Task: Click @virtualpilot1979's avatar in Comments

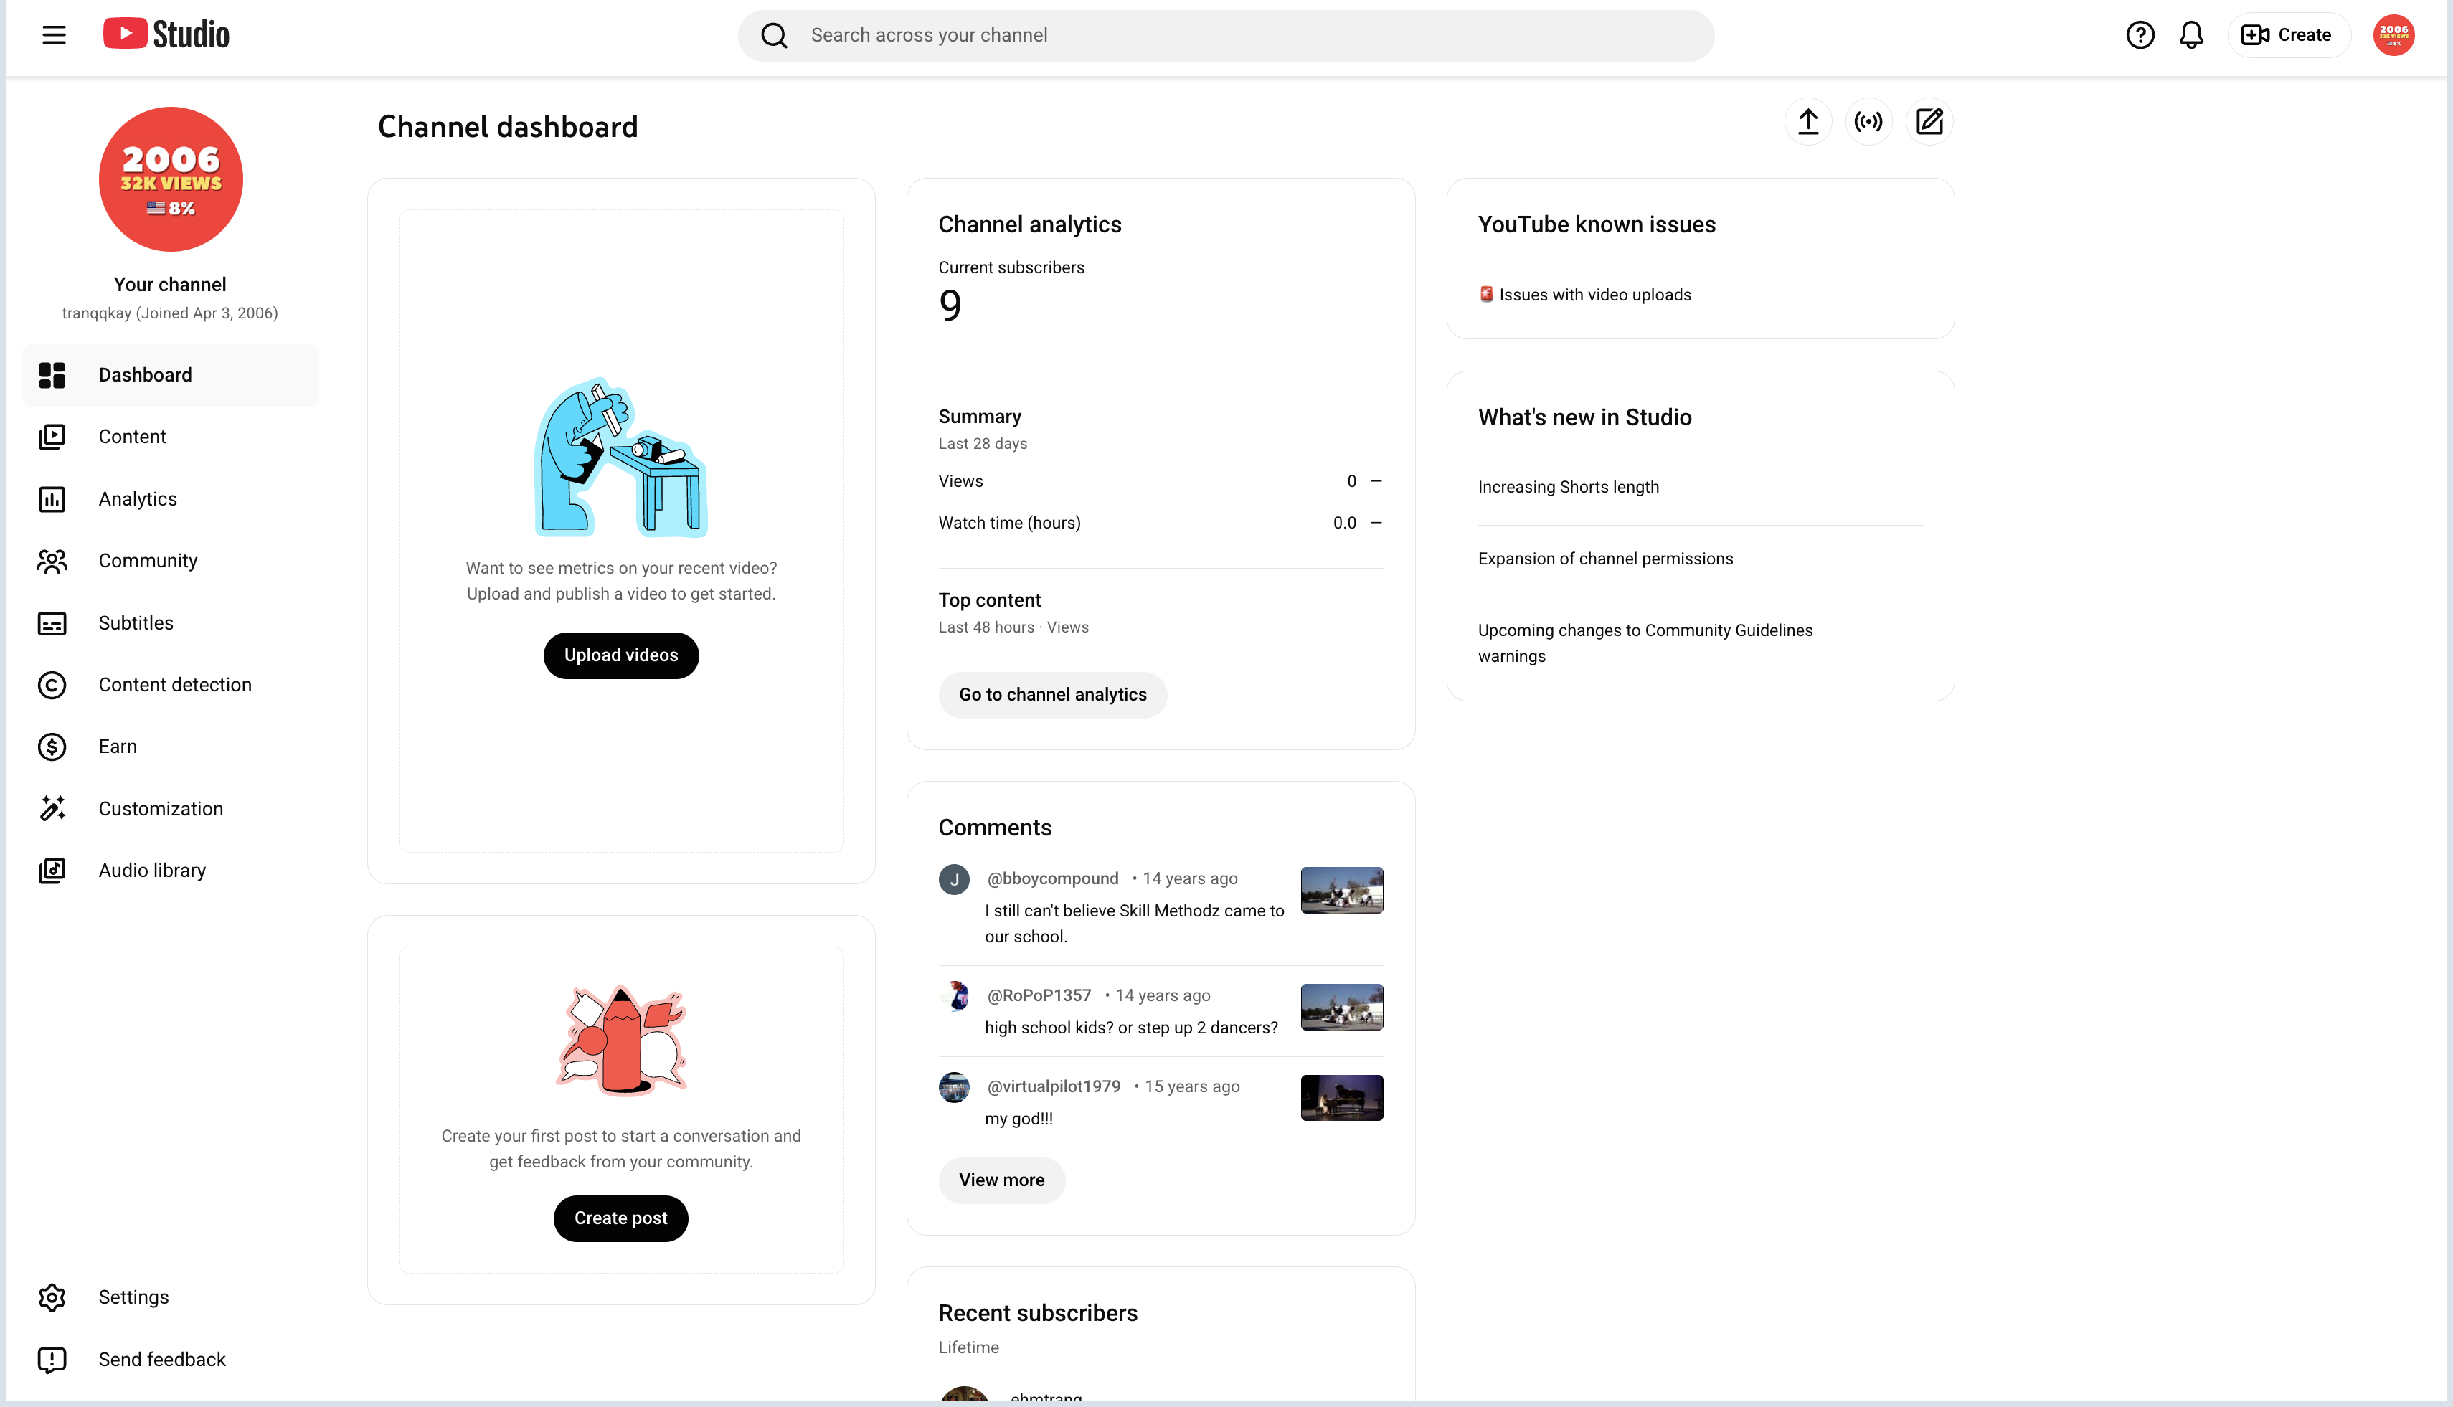Action: pos(954,1087)
